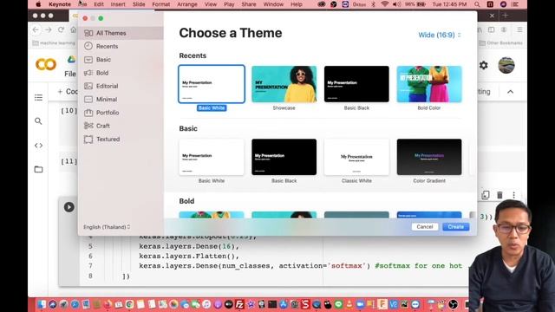Select Basic Black theme in Basic section
Viewport: 555px width, 312px height.
284,157
